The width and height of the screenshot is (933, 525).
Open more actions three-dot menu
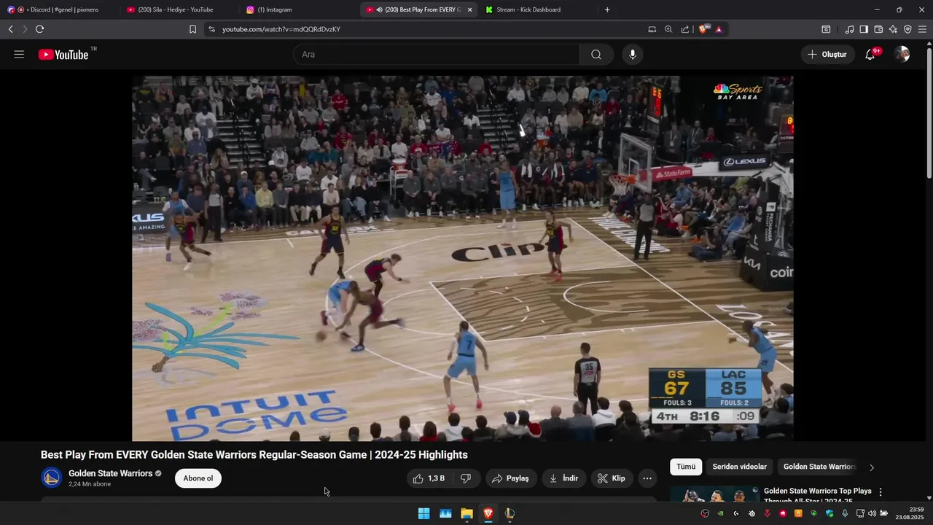[x=647, y=478]
